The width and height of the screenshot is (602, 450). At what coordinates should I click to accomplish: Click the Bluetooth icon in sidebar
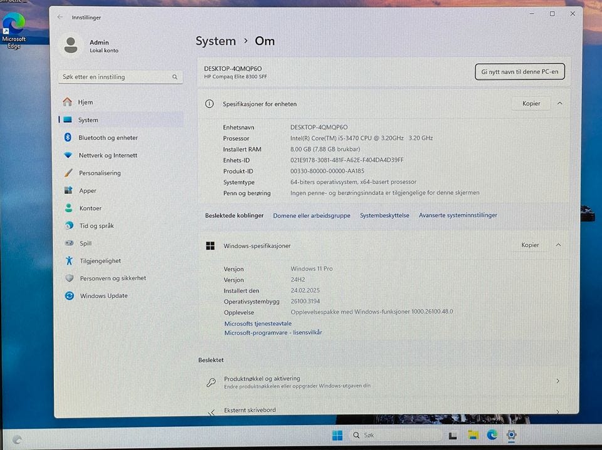(68, 137)
